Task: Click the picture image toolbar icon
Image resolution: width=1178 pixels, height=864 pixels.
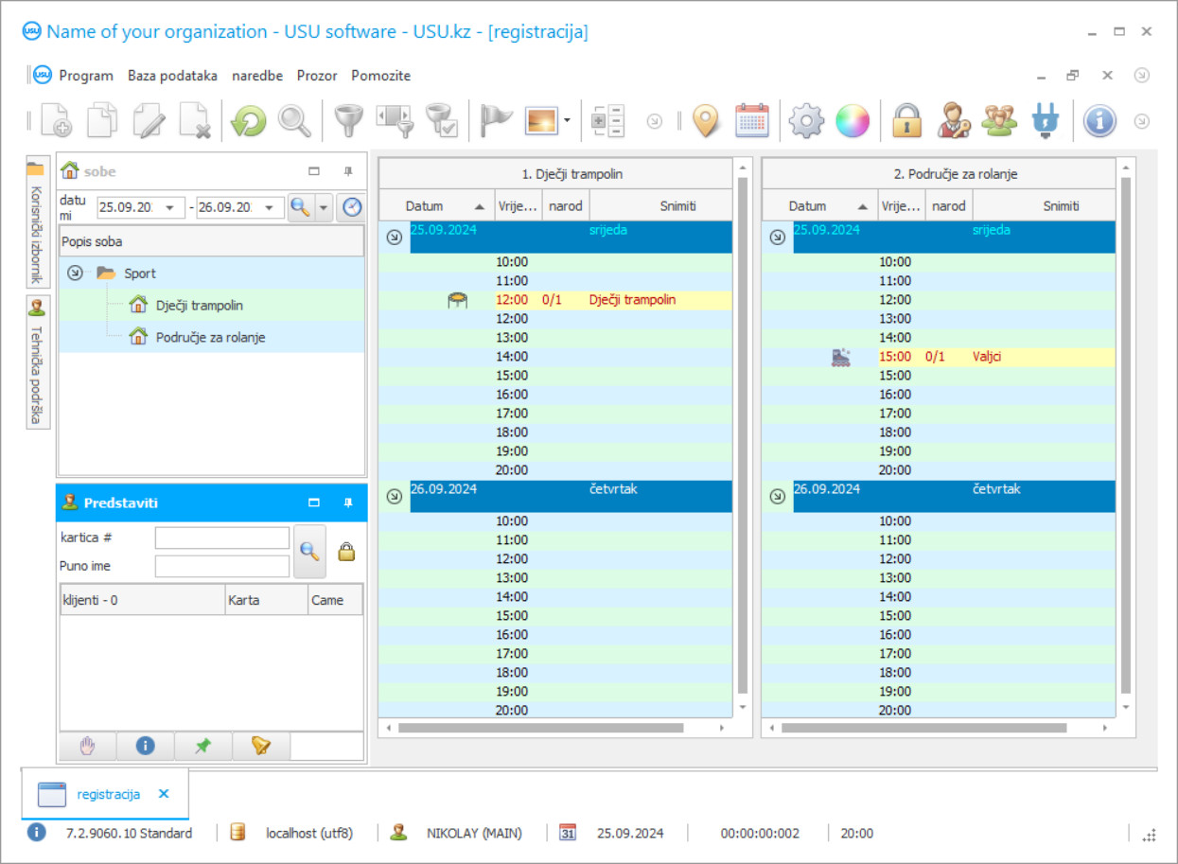Action: coord(542,121)
